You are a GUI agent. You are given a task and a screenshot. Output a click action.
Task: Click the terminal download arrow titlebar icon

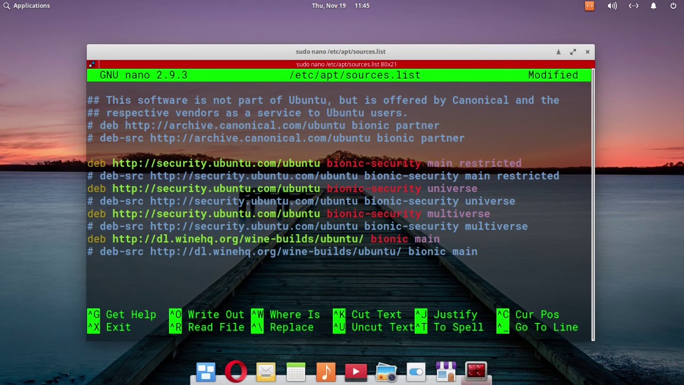[558, 52]
